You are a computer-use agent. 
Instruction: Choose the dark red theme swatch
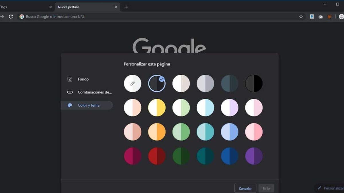[157, 156]
